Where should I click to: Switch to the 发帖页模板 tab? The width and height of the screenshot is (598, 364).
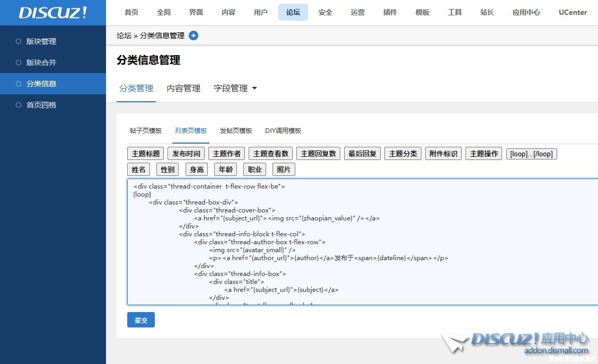coord(236,131)
